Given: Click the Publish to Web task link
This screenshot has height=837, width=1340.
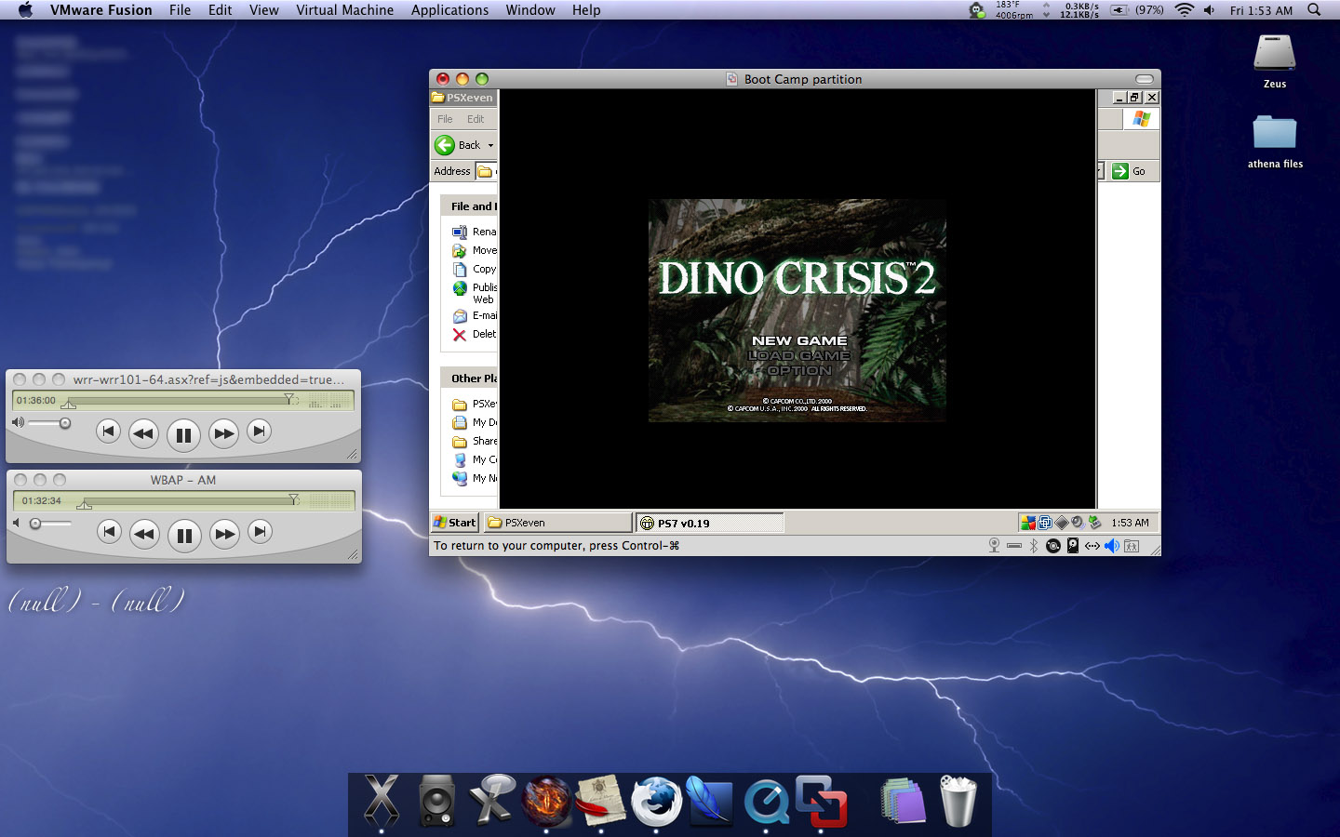Looking at the screenshot, I should tap(475, 293).
